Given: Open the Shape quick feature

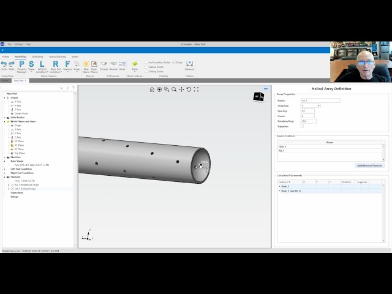Looking at the screenshot, I should (x=31, y=67).
